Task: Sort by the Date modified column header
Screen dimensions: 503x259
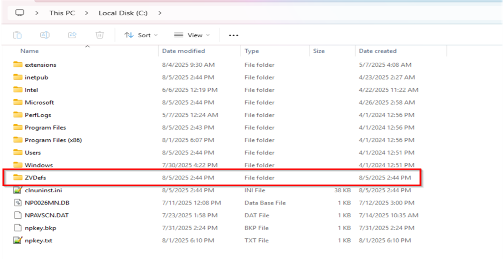Action: (x=183, y=51)
